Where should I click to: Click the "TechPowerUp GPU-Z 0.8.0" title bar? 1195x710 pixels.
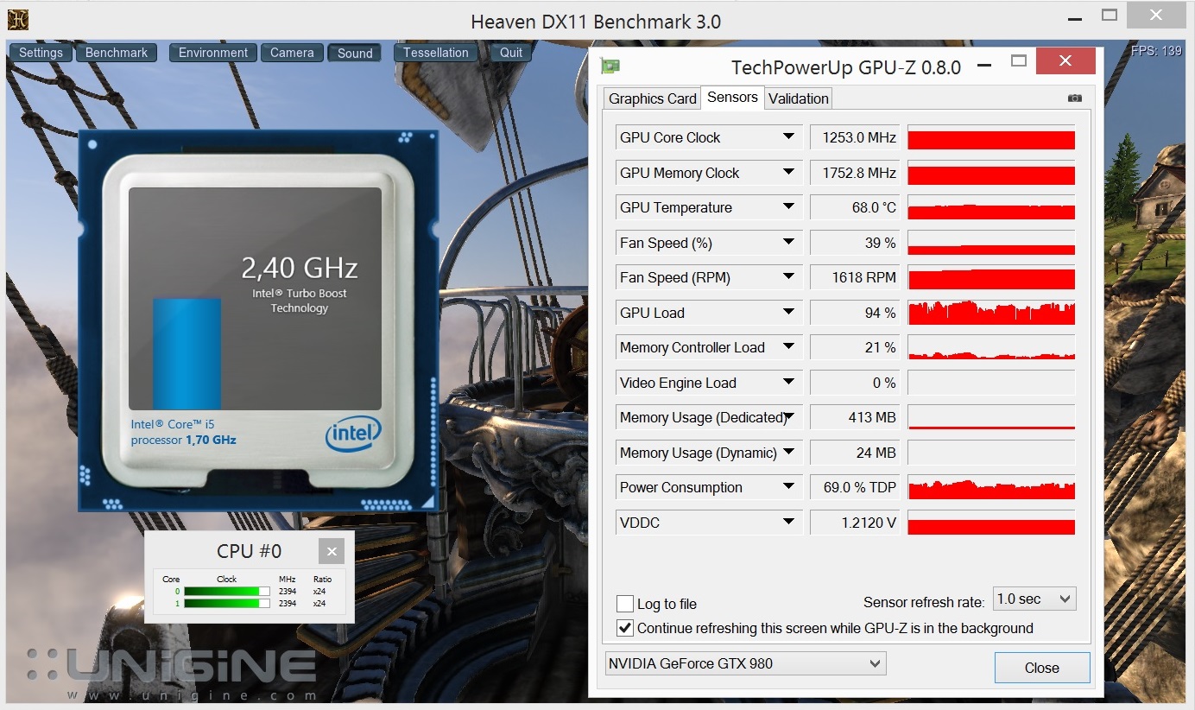(846, 67)
